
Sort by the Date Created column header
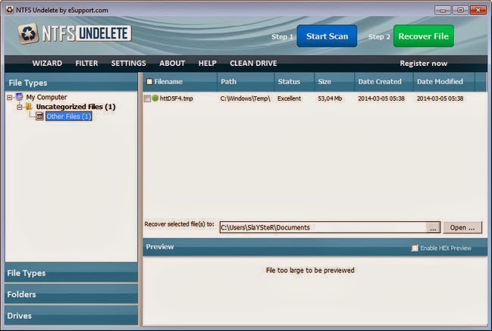384,82
